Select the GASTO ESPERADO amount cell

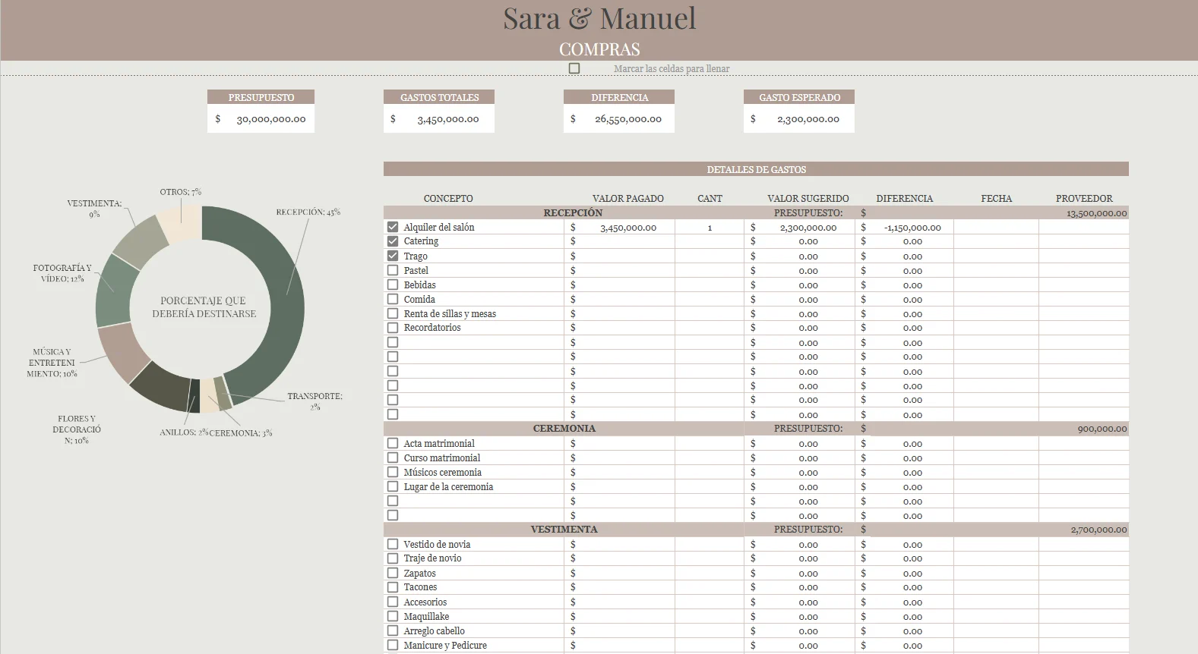(799, 119)
